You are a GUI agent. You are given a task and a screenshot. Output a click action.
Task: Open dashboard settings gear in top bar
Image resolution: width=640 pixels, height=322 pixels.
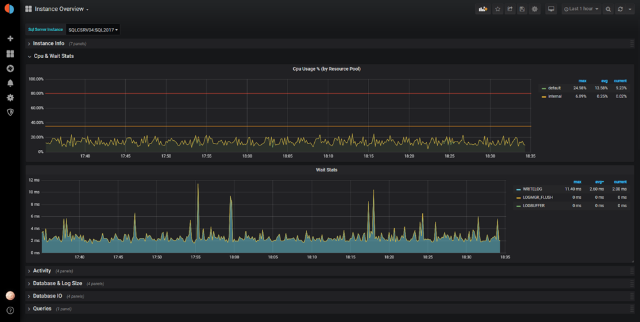(534, 9)
